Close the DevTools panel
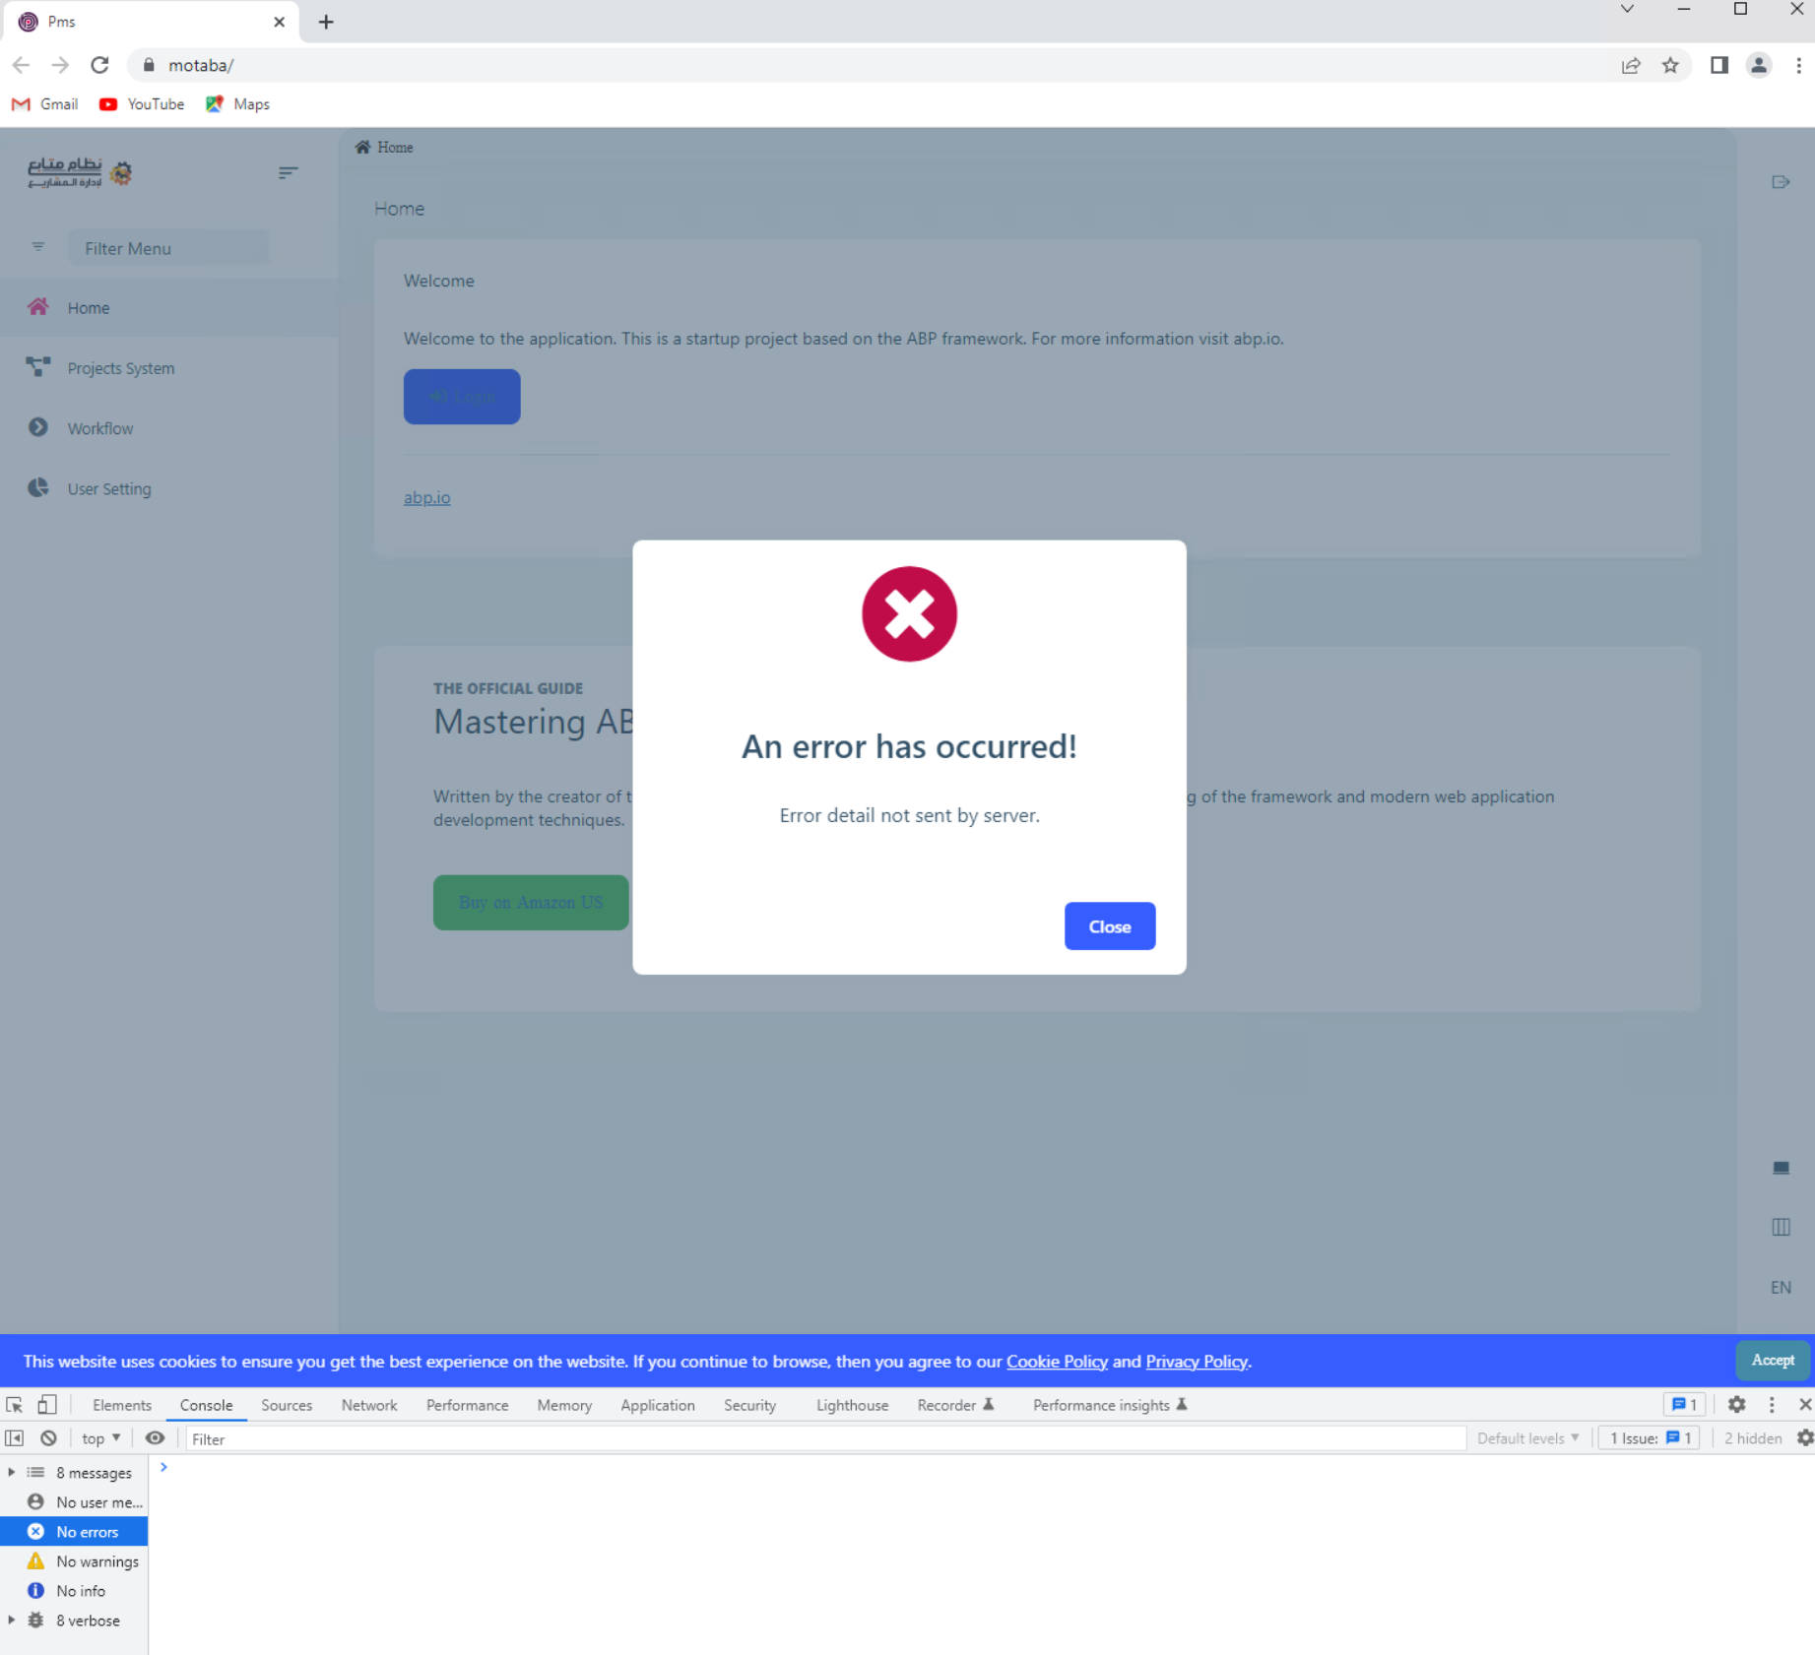Viewport: 1815px width, 1655px height. (x=1804, y=1405)
